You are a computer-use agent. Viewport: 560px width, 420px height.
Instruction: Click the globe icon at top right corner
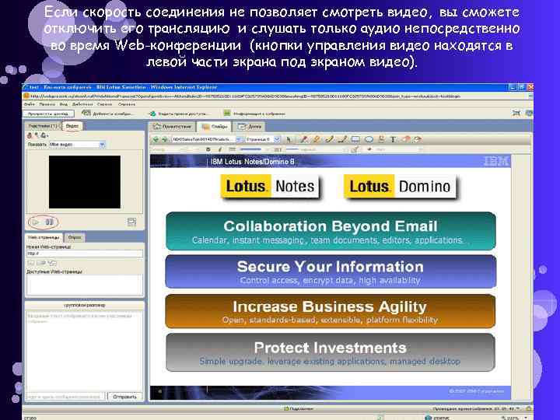(529, 114)
